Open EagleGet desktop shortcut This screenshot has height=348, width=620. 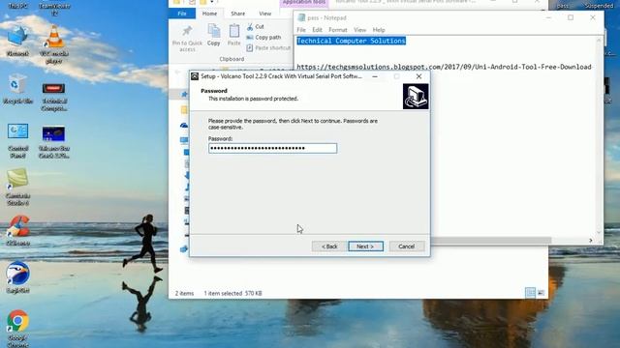tap(17, 276)
